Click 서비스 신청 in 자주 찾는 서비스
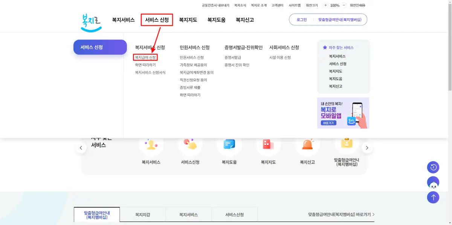 338,63
